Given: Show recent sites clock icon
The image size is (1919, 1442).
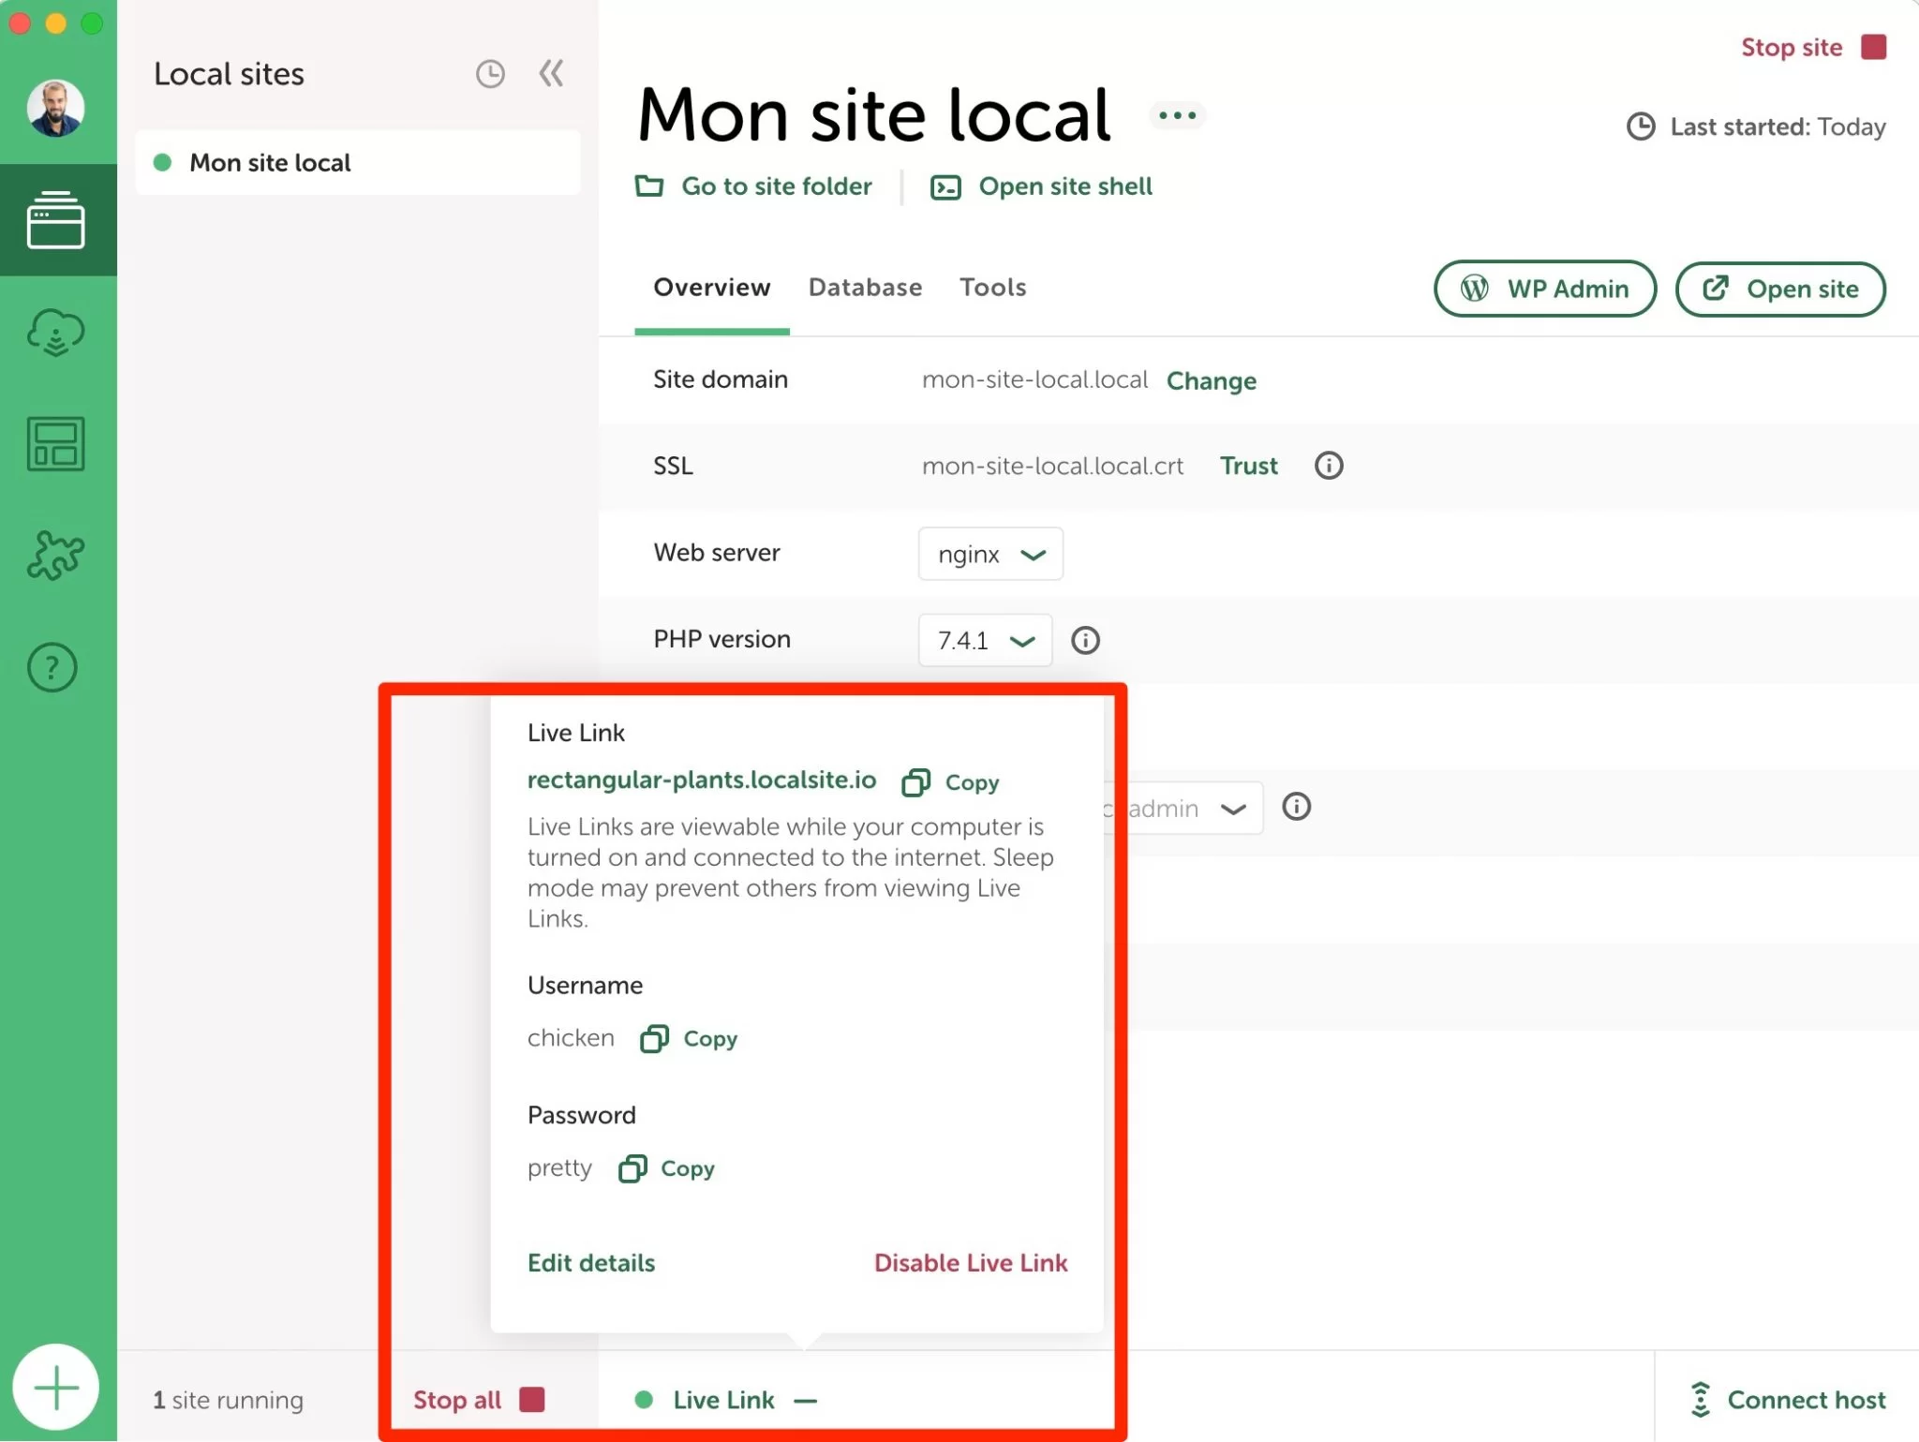Looking at the screenshot, I should pyautogui.click(x=490, y=74).
